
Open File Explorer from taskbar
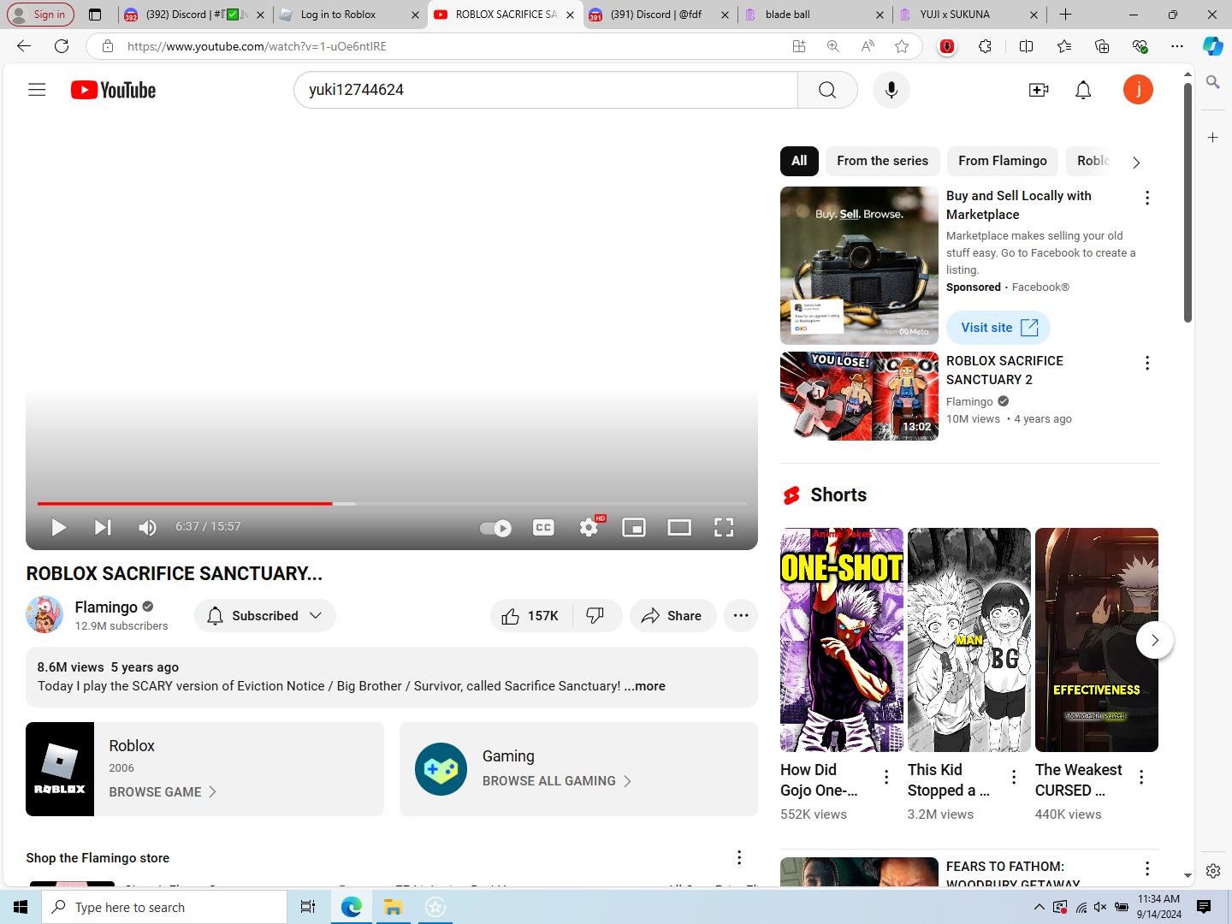pyautogui.click(x=393, y=907)
